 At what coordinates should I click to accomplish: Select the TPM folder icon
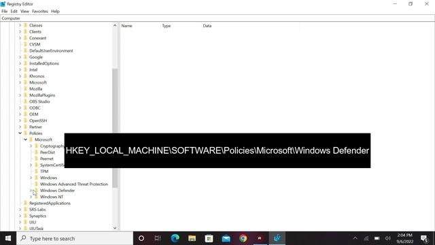coord(36,171)
